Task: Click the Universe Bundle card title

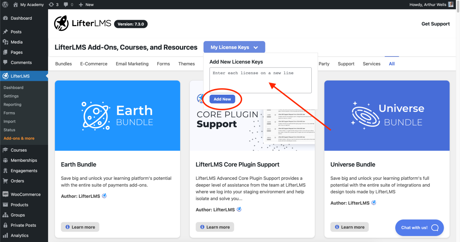Action: click(353, 165)
